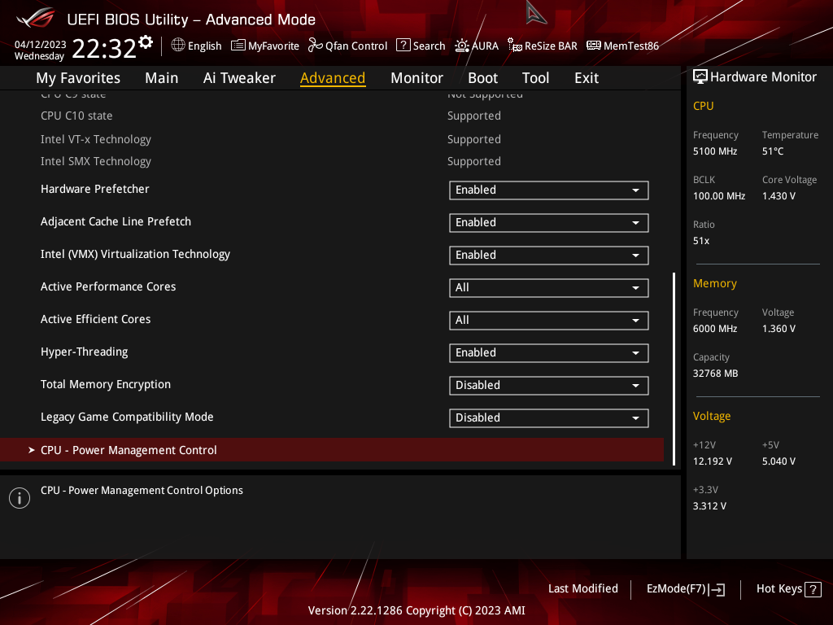This screenshot has width=833, height=625.
Task: Open Legacy Game Compatibility Mode dropdown
Action: (x=548, y=417)
